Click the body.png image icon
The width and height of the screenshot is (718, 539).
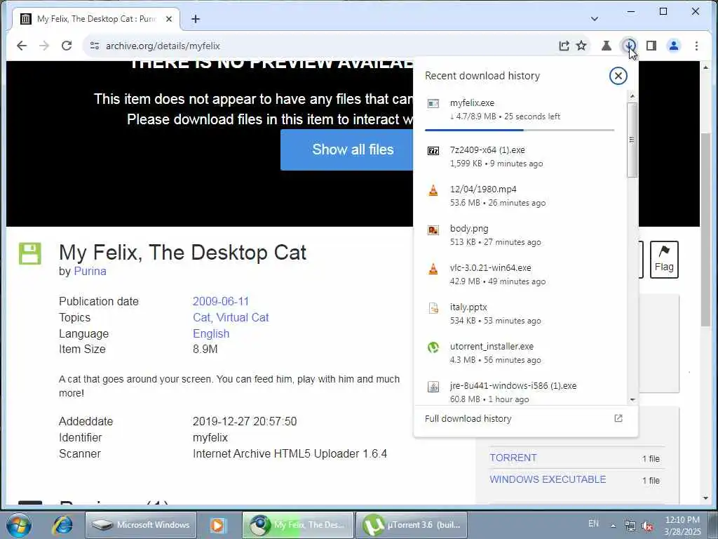(433, 229)
